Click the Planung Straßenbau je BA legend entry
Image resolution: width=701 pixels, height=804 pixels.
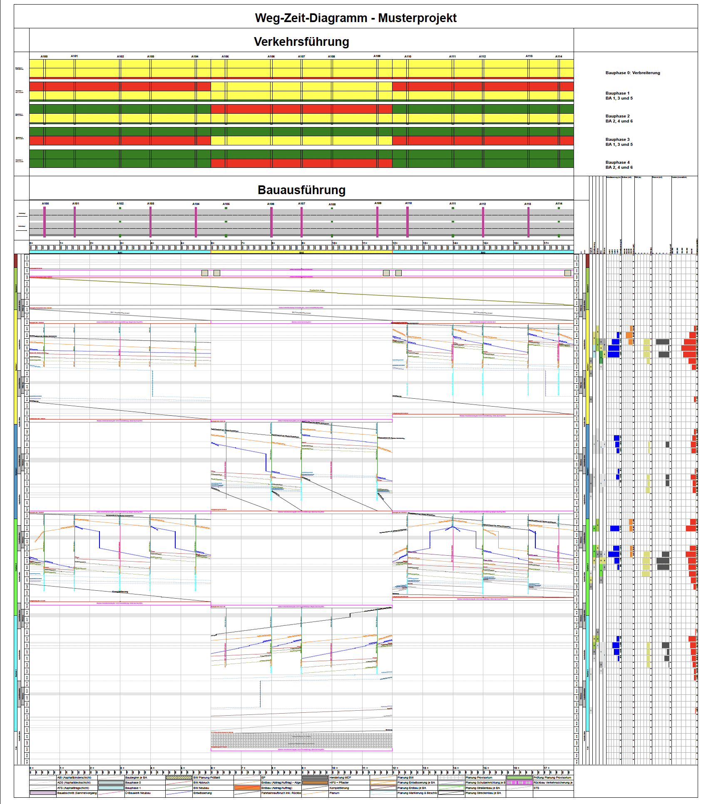[x=482, y=788]
